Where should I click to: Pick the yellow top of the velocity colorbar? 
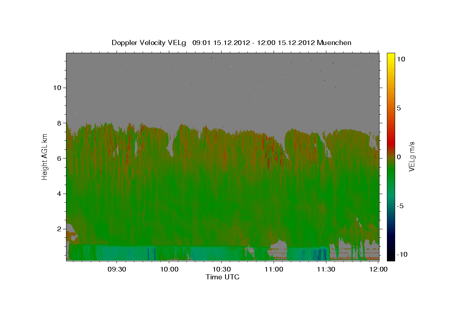390,57
